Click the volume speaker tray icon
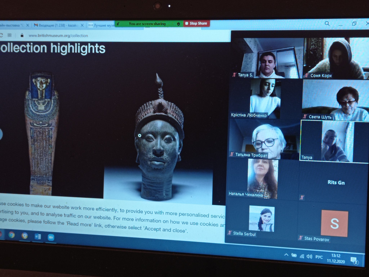The height and width of the screenshot is (277, 369). point(309,256)
